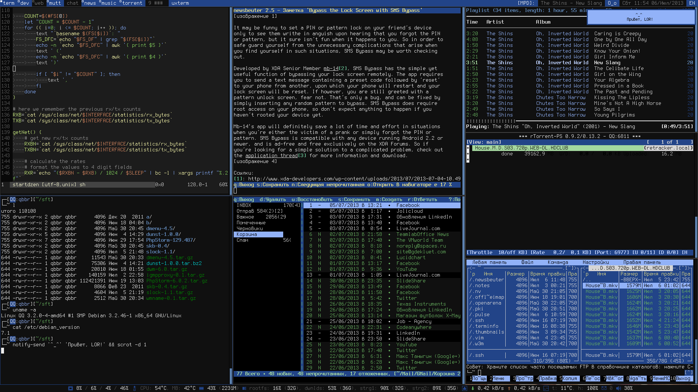Select Спам folder in mutt sidebar

pyautogui.click(x=267, y=240)
